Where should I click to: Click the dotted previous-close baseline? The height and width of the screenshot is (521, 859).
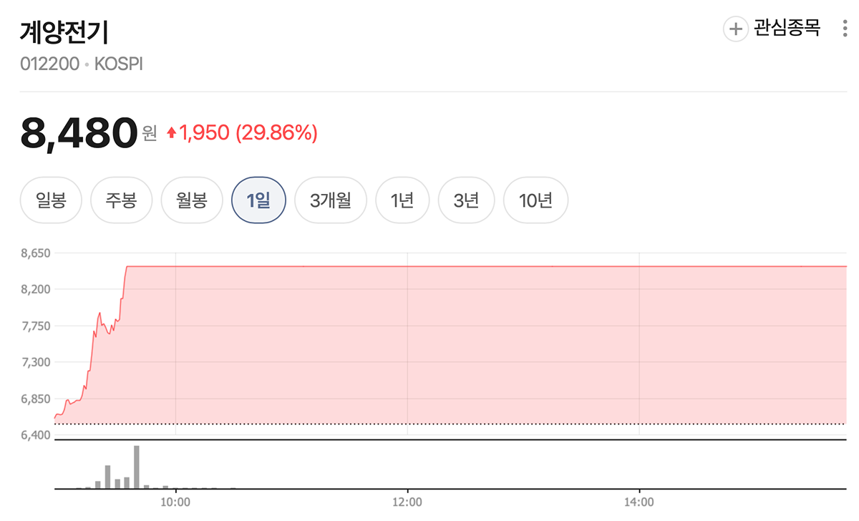(450, 424)
